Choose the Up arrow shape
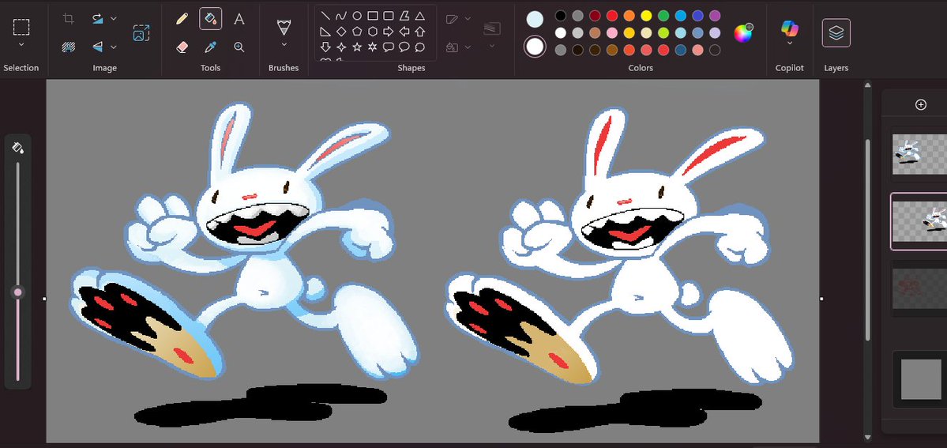The height and width of the screenshot is (448, 947). click(x=419, y=32)
